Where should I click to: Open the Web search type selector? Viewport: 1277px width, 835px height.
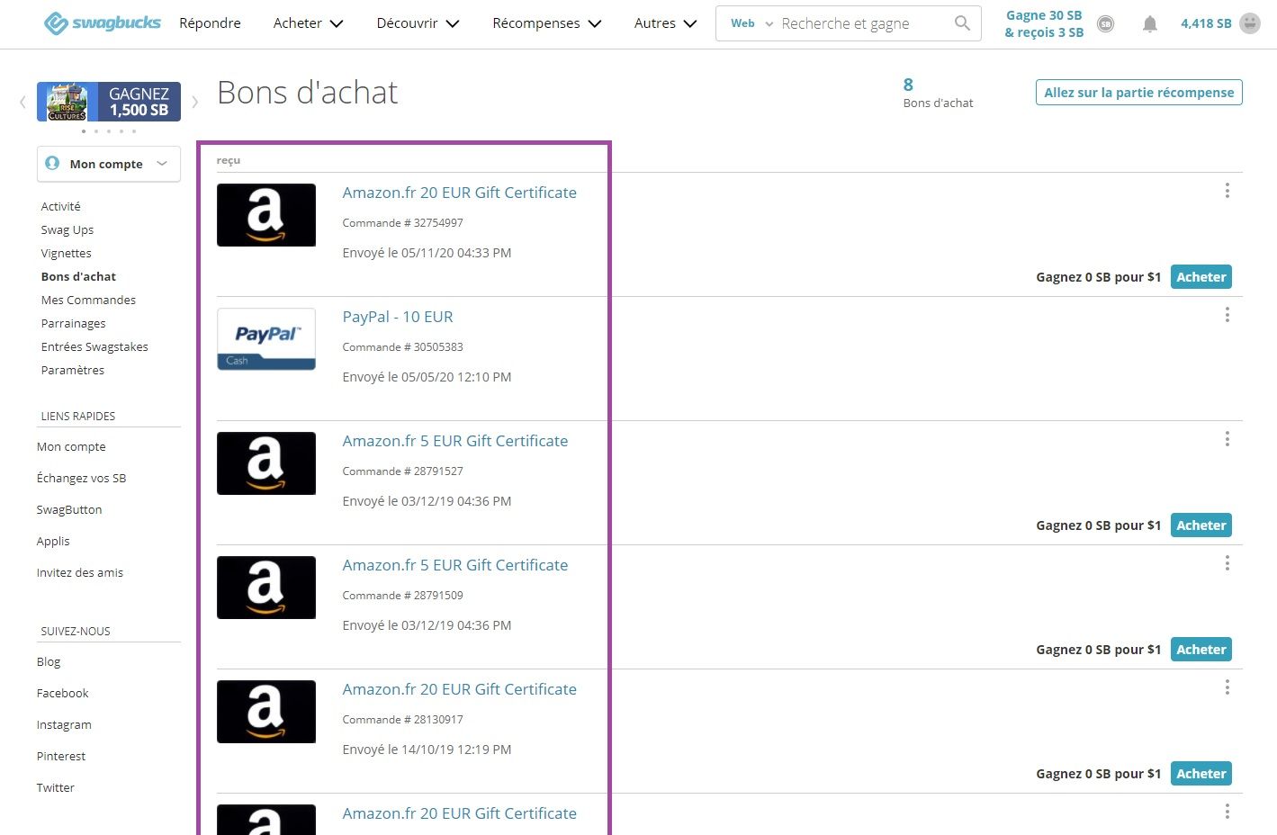point(751,23)
